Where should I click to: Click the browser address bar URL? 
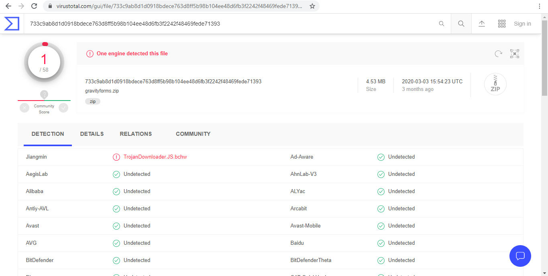tap(179, 6)
